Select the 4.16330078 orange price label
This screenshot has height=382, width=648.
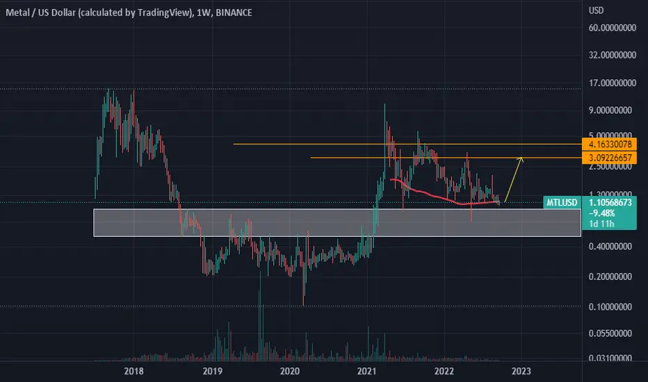point(609,144)
